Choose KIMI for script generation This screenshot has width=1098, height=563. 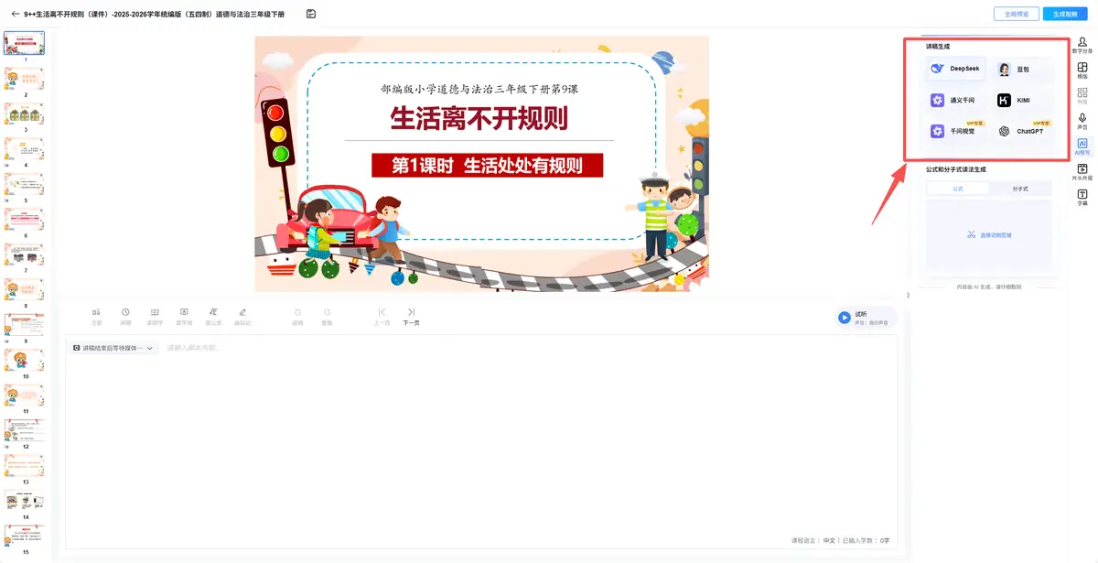pyautogui.click(x=1023, y=101)
